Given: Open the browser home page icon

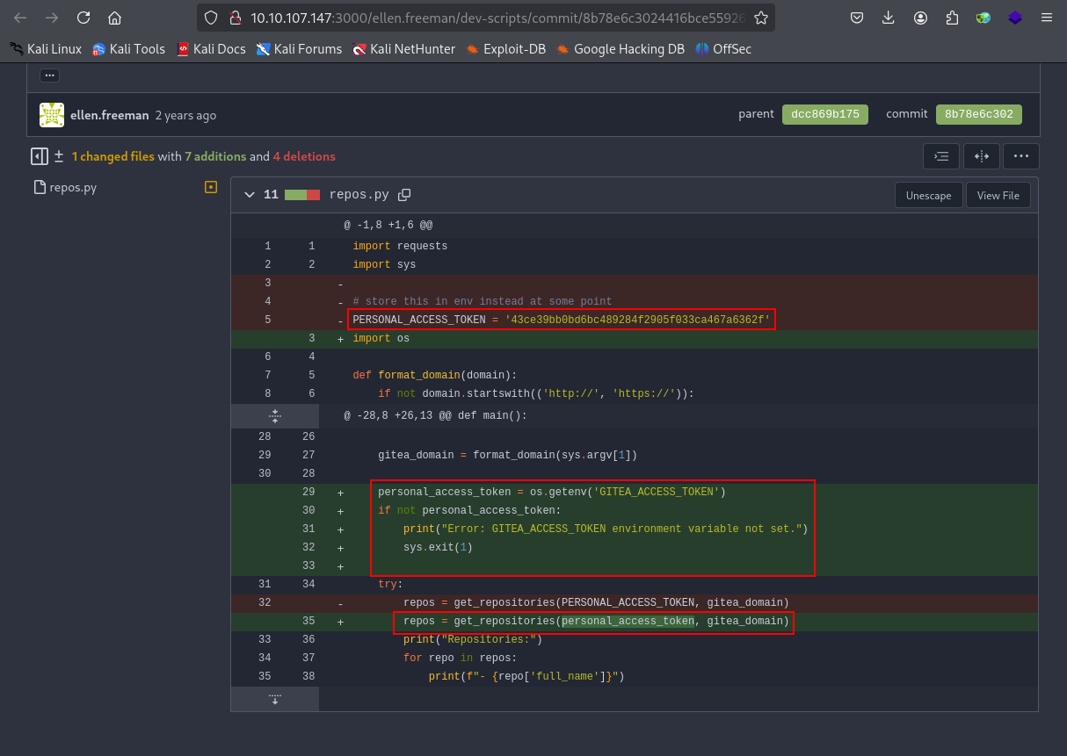Looking at the screenshot, I should 114,18.
